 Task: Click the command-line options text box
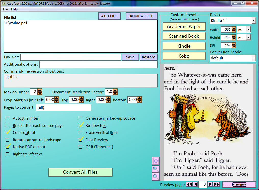[x=81, y=80]
